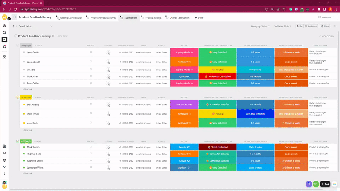Image resolution: width=340 pixels, height=191 pixels.
Task: Open the Help question mark icon
Action: (4, 167)
